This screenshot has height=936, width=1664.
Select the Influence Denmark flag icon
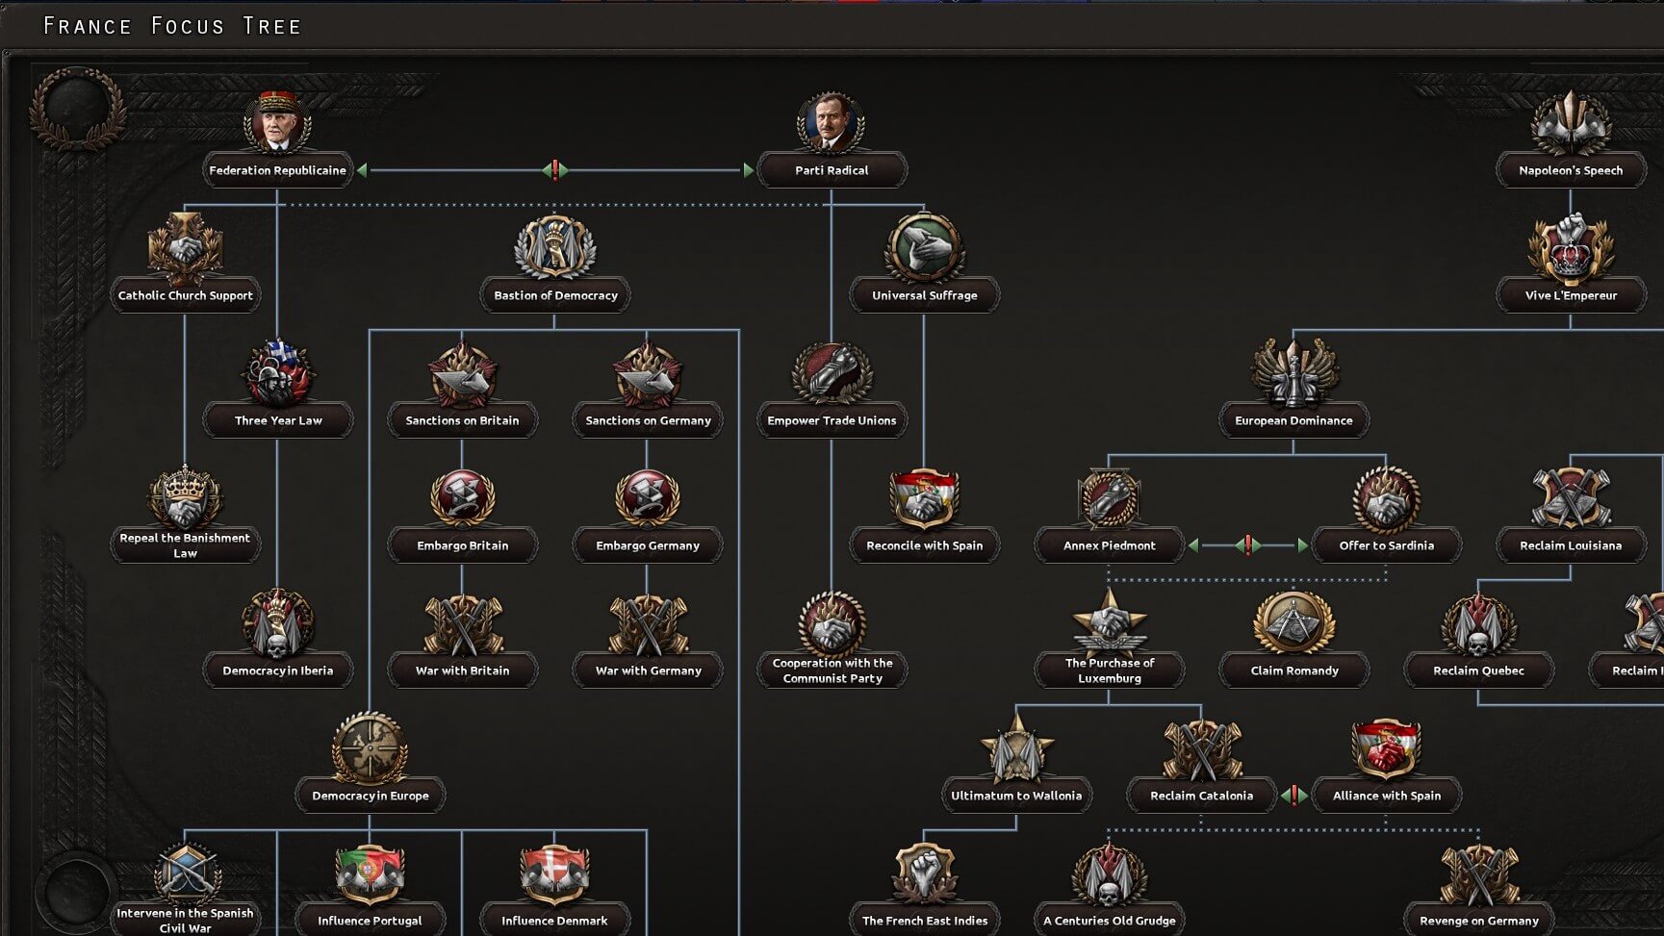[554, 873]
